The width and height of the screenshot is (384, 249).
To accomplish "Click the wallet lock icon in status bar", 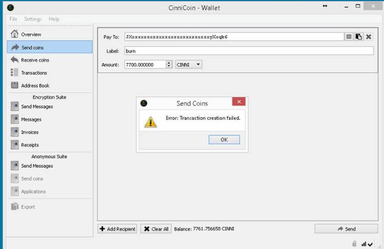I will coord(354,244).
